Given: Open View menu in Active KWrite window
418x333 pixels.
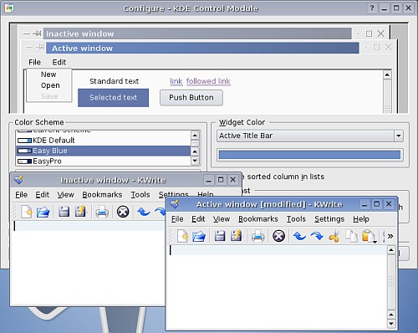Looking at the screenshot, I should point(222,219).
